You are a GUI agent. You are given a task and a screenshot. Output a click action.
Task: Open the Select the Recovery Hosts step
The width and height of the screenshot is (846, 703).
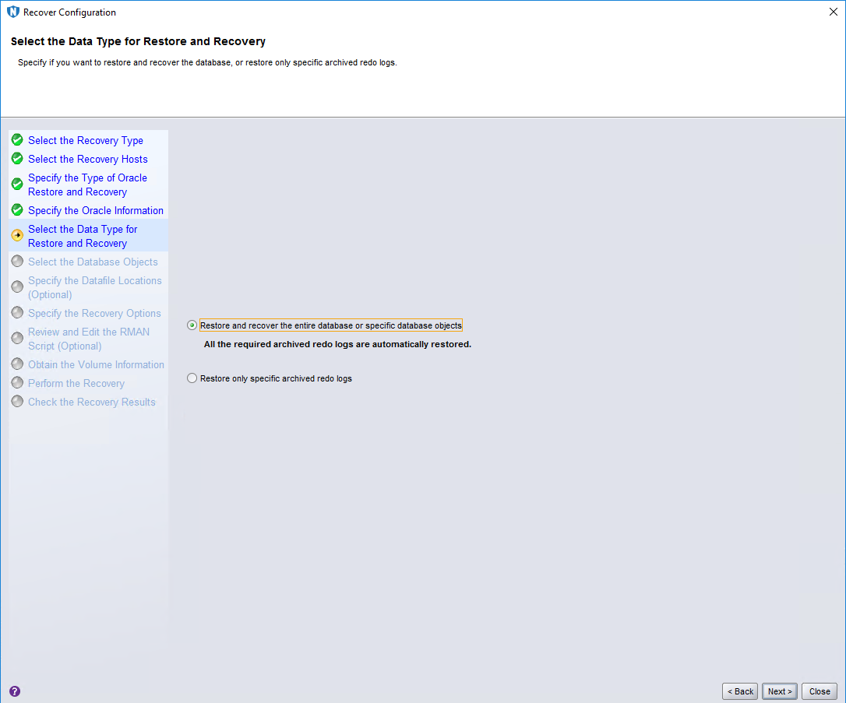point(87,159)
